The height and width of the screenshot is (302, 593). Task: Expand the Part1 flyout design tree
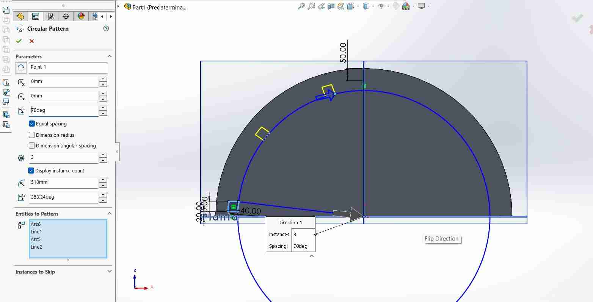[x=119, y=6]
